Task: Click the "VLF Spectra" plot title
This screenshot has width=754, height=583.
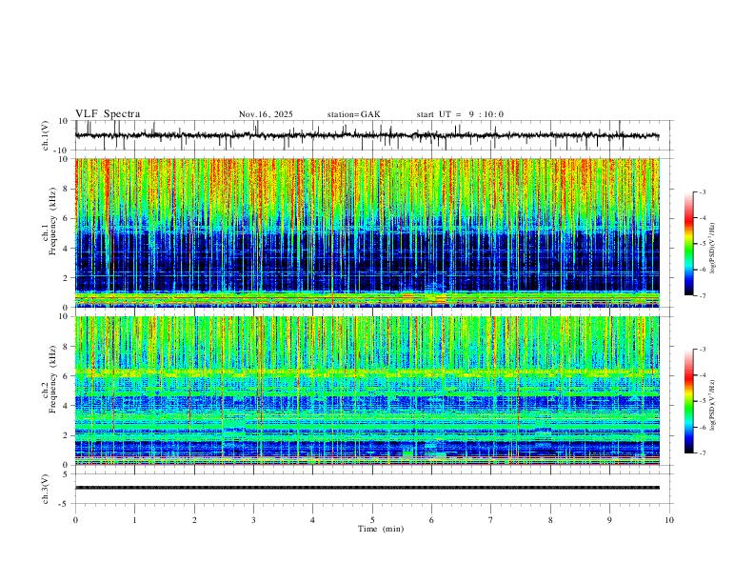Action: pyautogui.click(x=108, y=114)
